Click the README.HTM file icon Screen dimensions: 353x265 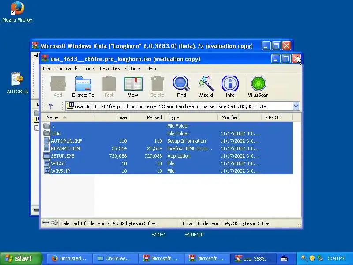coord(47,148)
